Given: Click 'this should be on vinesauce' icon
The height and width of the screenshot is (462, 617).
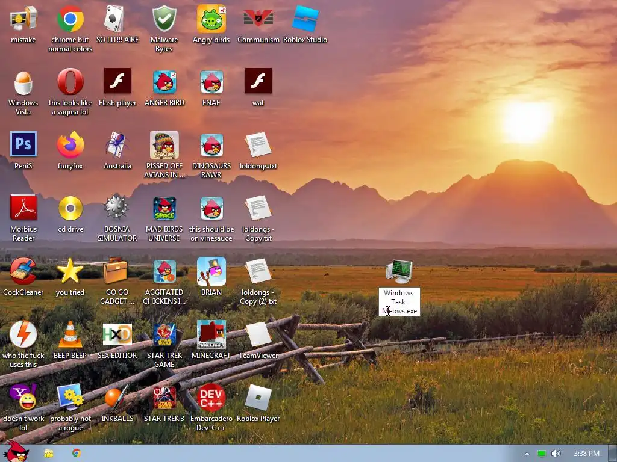Looking at the screenshot, I should click(x=211, y=208).
